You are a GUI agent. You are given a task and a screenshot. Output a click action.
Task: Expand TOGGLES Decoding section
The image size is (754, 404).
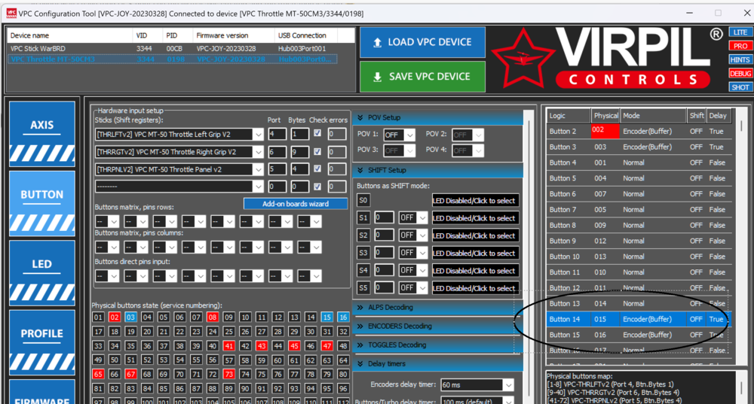(360, 345)
